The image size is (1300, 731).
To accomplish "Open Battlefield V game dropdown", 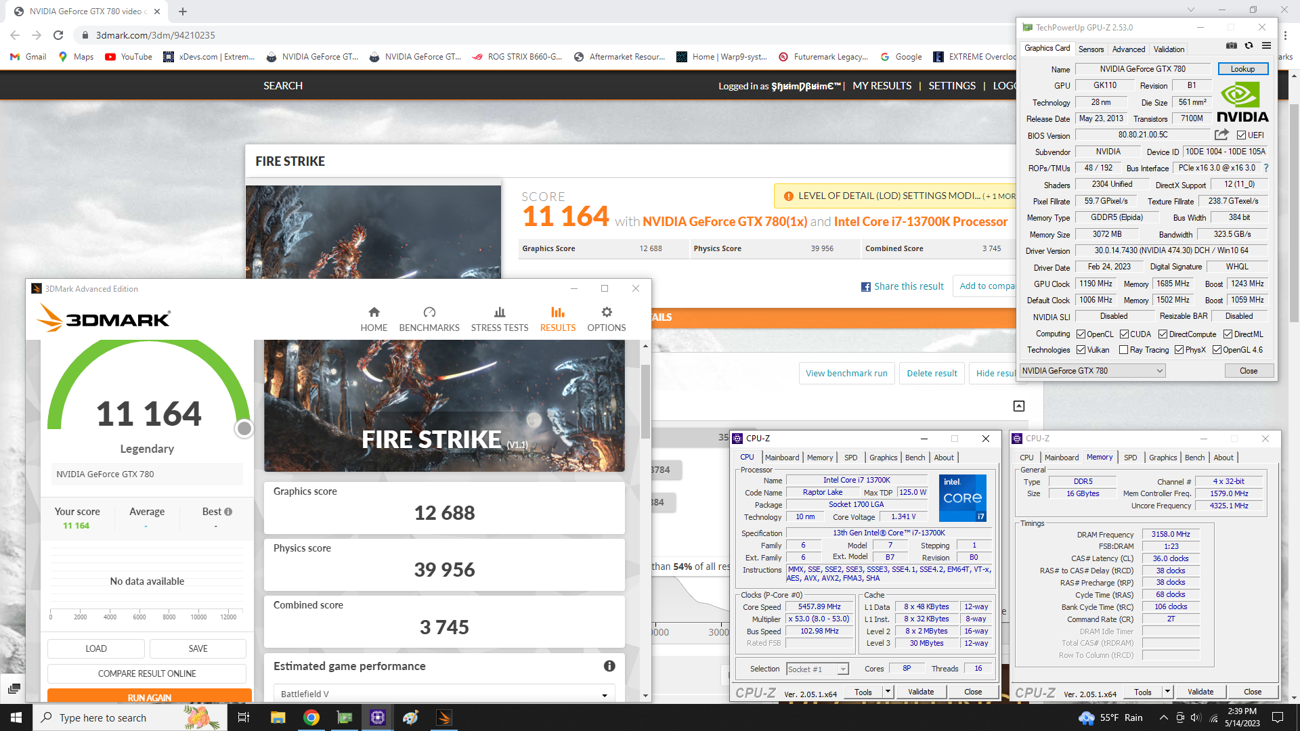I will [x=444, y=694].
